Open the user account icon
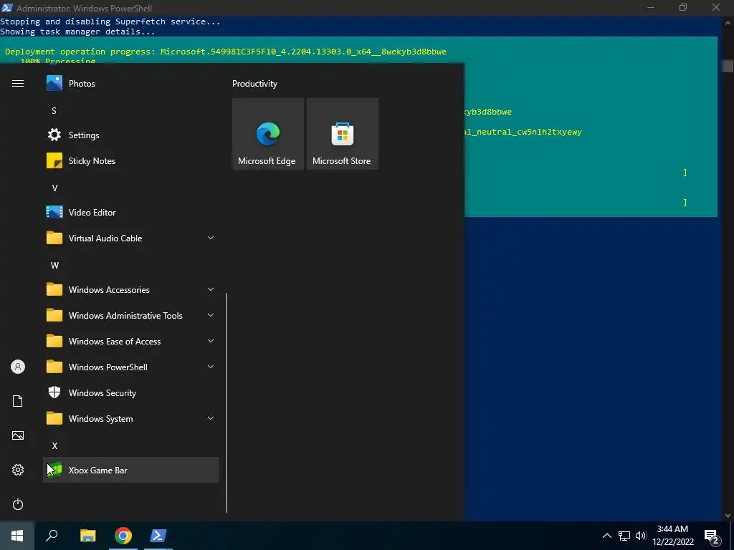 coord(18,367)
